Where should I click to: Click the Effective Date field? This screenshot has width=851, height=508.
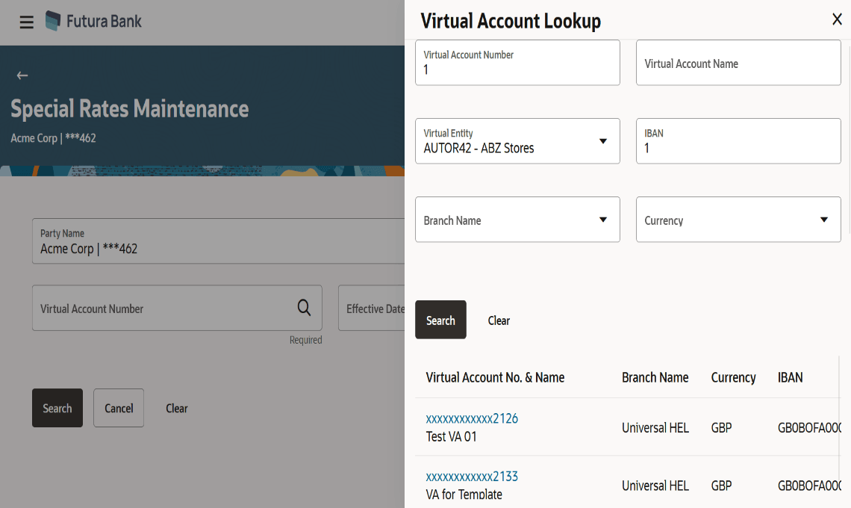[x=373, y=309]
